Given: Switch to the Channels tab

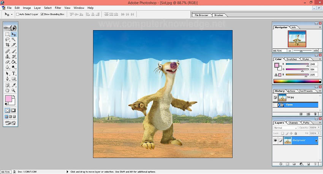Looking at the screenshot, I should pyautogui.click(x=293, y=123).
